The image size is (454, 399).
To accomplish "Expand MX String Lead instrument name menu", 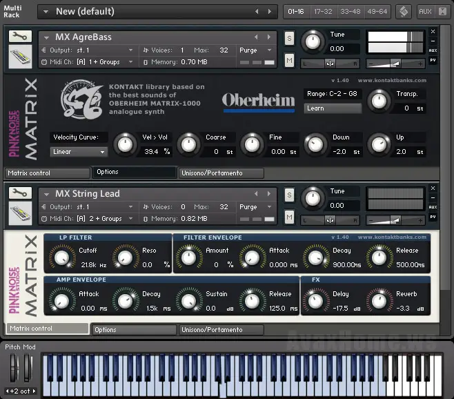I will (x=46, y=194).
